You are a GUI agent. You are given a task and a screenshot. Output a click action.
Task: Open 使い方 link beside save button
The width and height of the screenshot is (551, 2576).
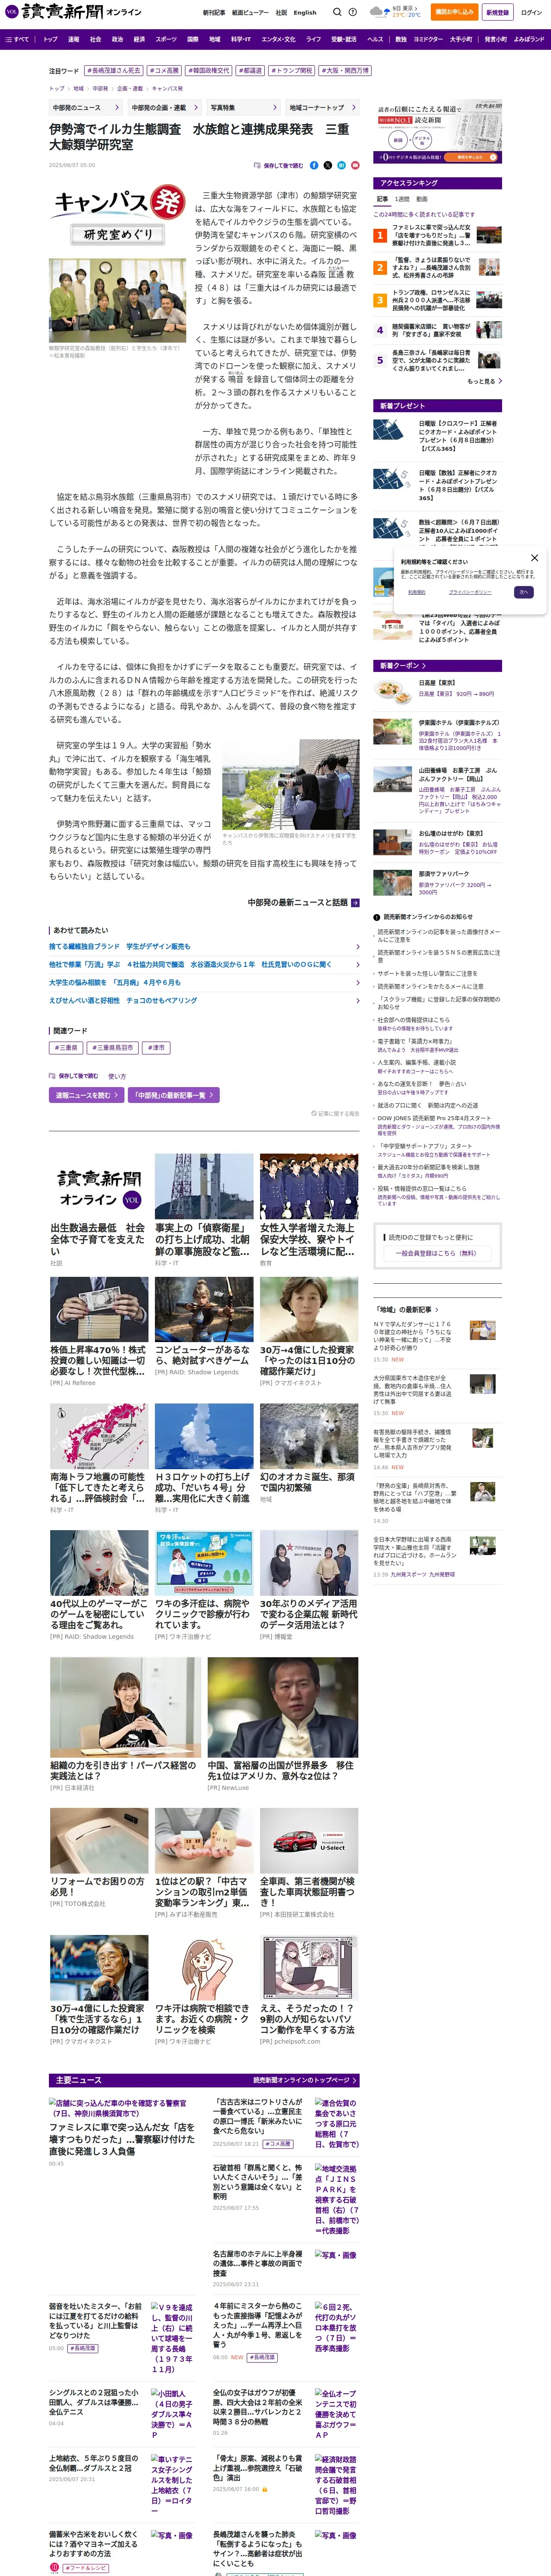[117, 1076]
